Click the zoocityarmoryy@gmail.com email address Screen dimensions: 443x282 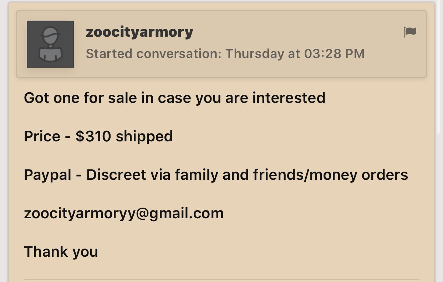pyautogui.click(x=124, y=213)
